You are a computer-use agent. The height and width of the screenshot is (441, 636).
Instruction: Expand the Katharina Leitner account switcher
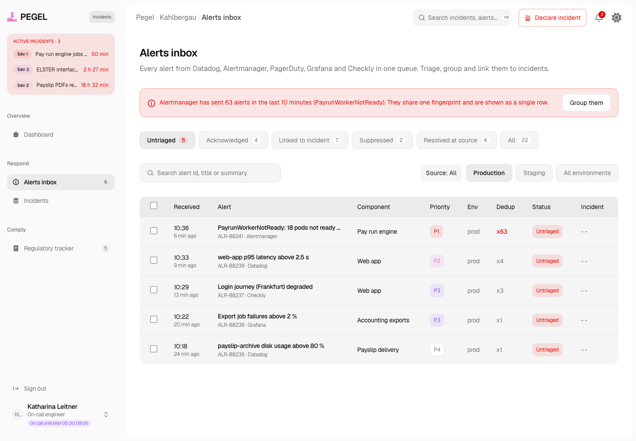point(106,415)
